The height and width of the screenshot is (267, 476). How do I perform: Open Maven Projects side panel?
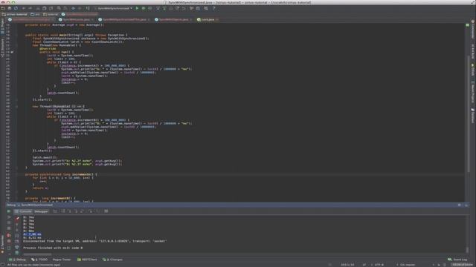tap(473, 92)
